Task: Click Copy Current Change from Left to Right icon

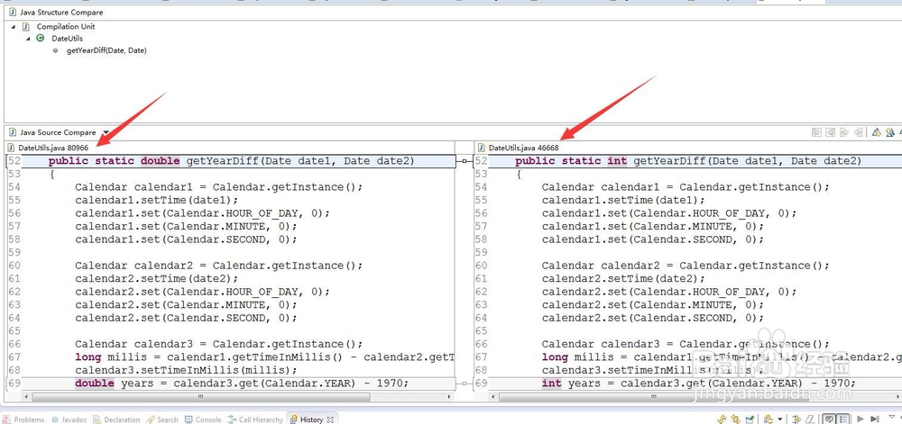Action: (844, 132)
